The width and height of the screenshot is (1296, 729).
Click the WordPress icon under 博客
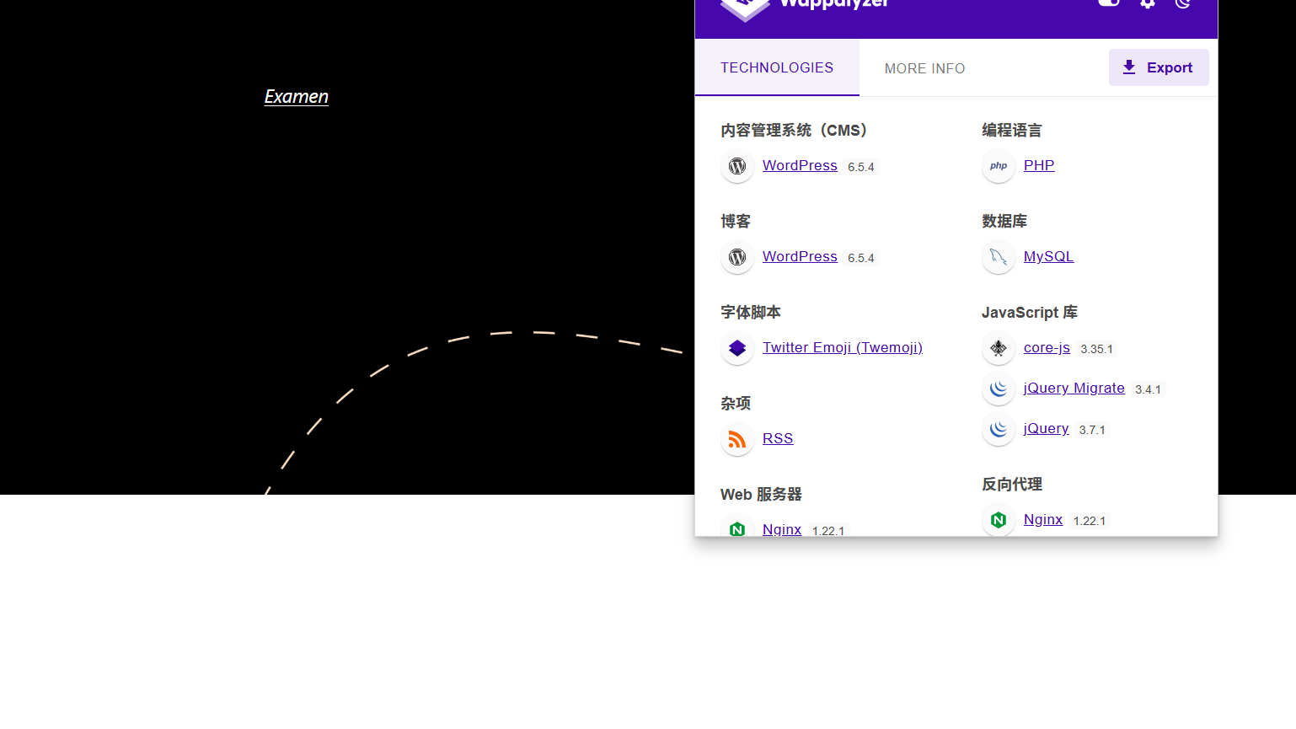click(737, 257)
